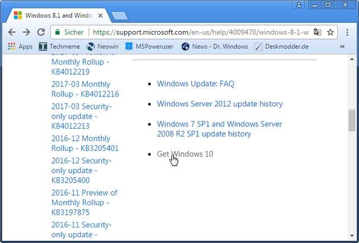Open 2016-11 Preview of Monthly Rollup KB3197875
The height and width of the screenshot is (243, 359).
point(84,202)
